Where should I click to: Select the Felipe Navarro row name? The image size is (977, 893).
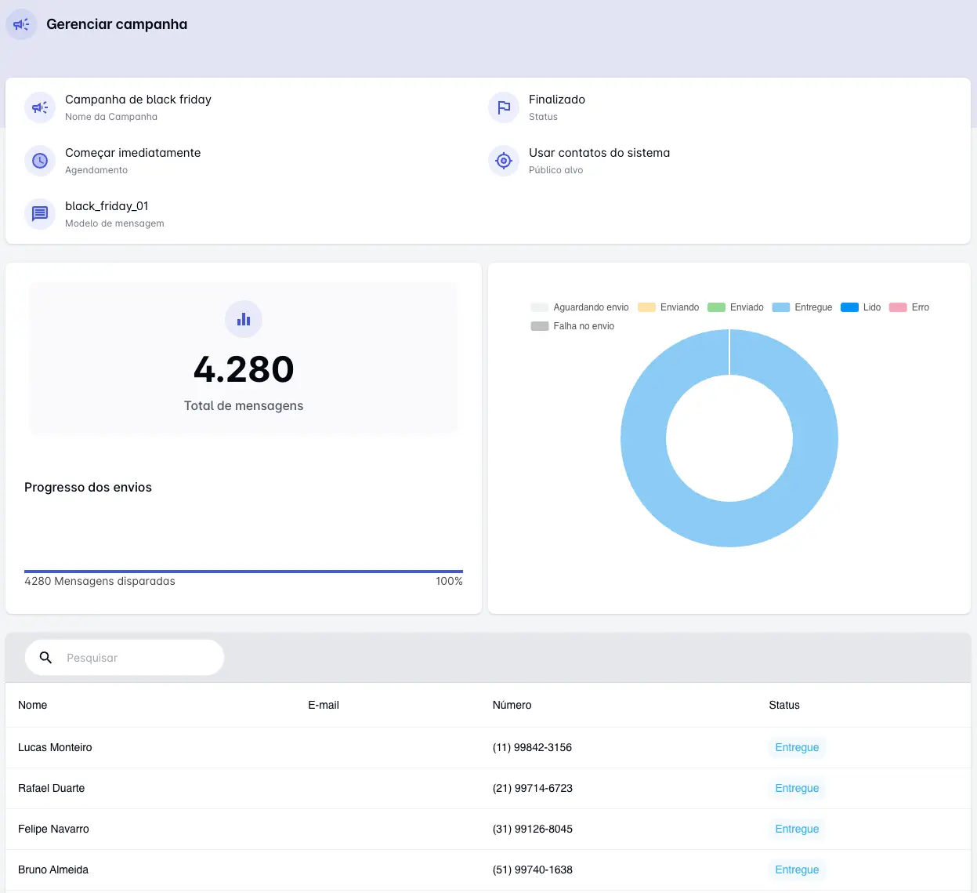(53, 829)
